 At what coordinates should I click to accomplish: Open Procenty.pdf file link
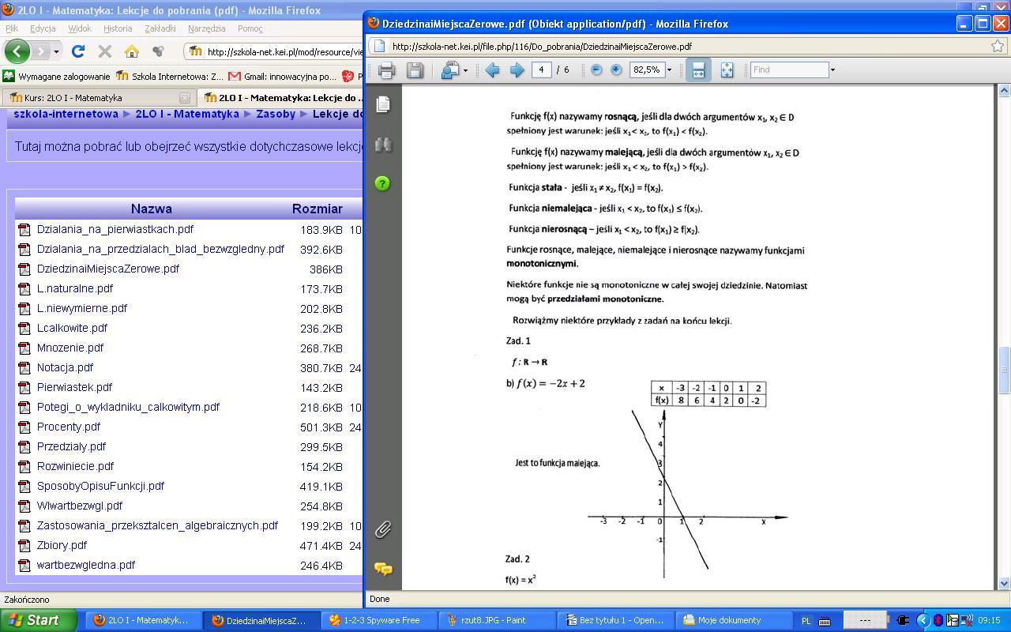[x=69, y=427]
